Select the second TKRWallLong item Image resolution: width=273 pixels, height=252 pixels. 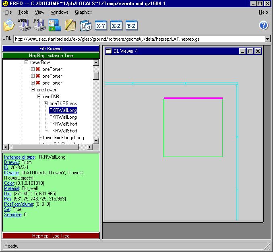(63, 117)
